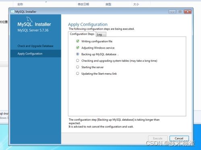Click 大小 column header in Explorer window
The height and width of the screenshot is (150, 201).
pyautogui.click(x=136, y=4)
